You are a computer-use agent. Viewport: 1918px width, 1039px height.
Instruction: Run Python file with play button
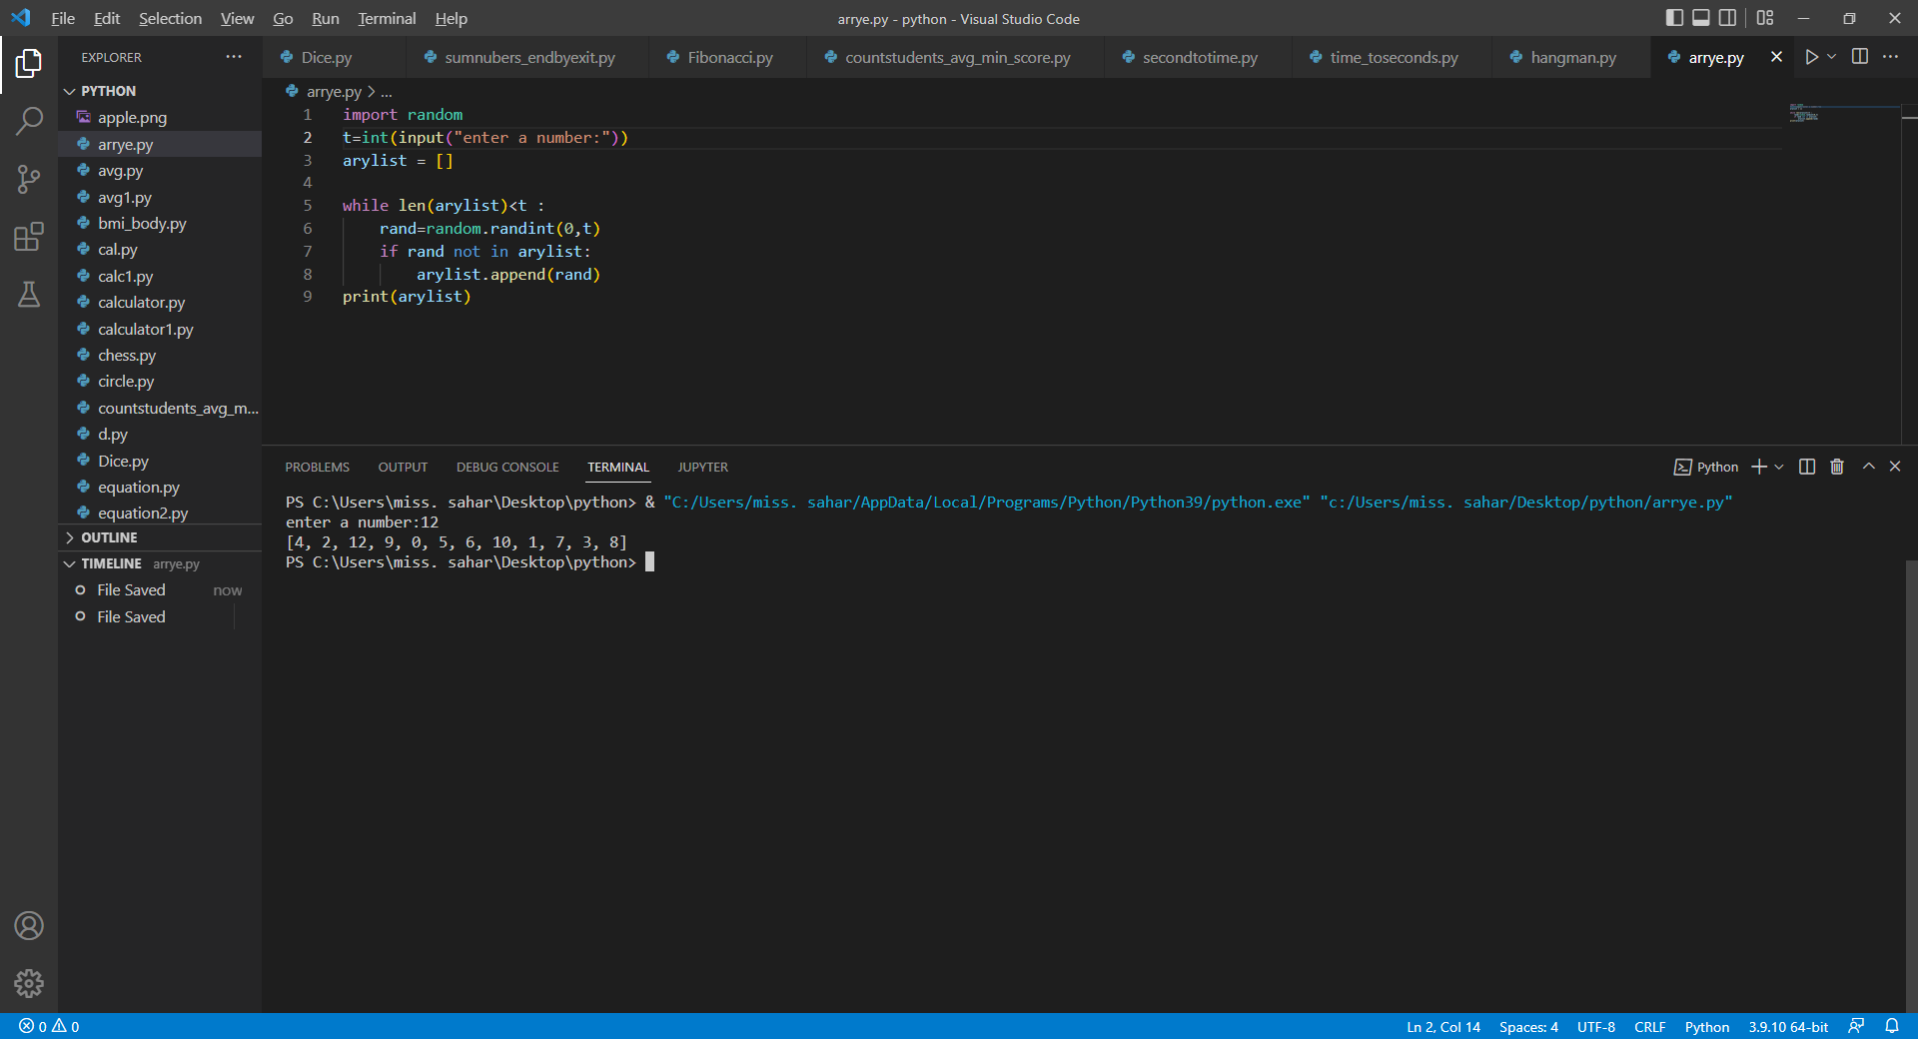(1811, 57)
